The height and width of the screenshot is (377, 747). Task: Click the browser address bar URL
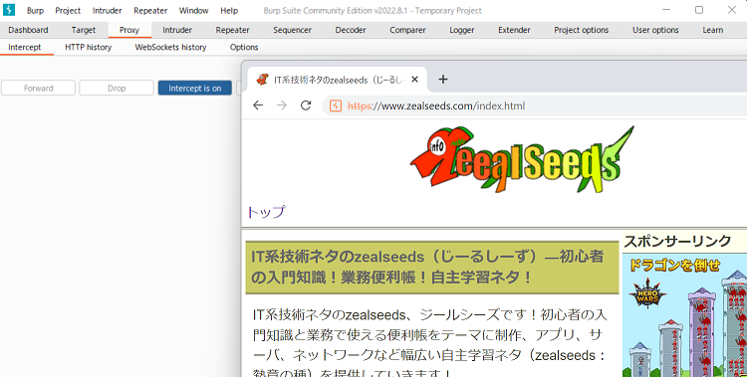coord(436,105)
